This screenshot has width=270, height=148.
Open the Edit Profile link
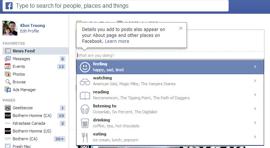[x=29, y=31]
